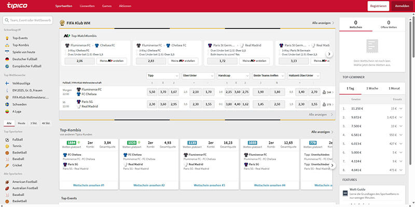Select Australian Football icon

click(7, 188)
